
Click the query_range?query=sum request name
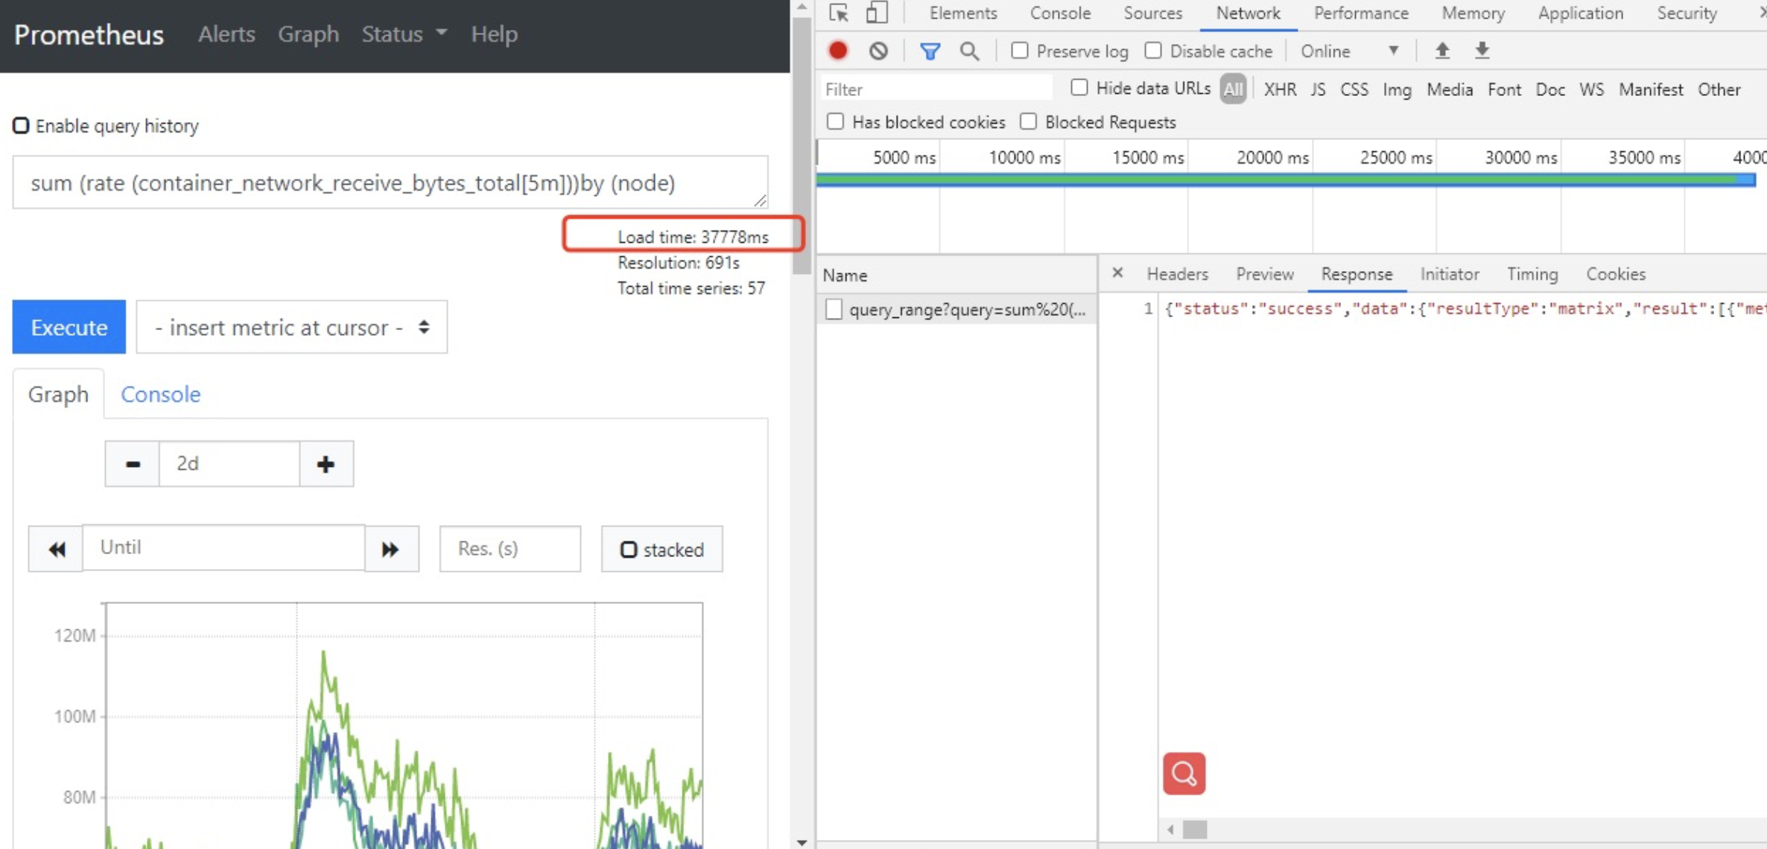pyautogui.click(x=967, y=310)
